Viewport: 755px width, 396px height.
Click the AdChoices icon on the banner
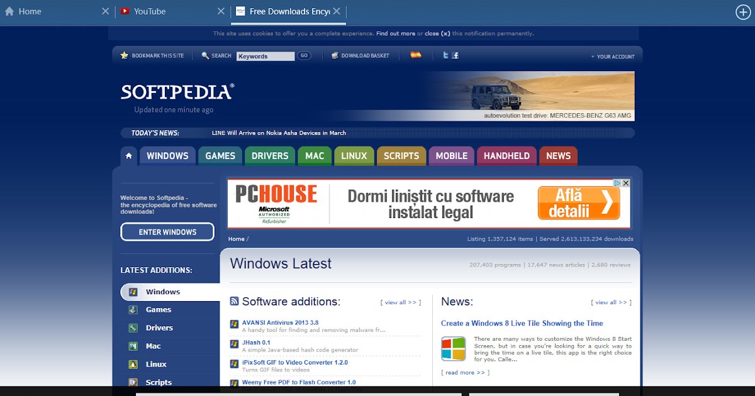pos(618,183)
